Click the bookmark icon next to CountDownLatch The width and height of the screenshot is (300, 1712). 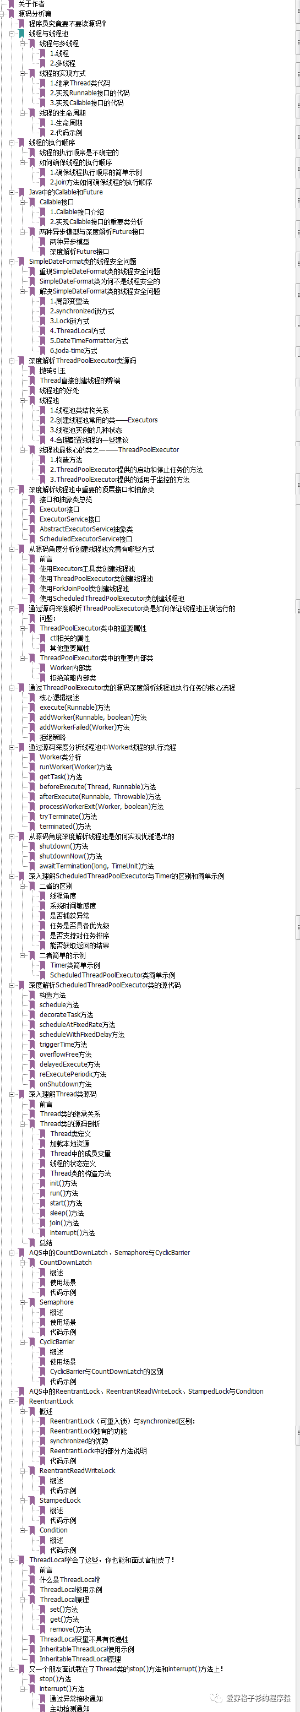[x=32, y=1263]
